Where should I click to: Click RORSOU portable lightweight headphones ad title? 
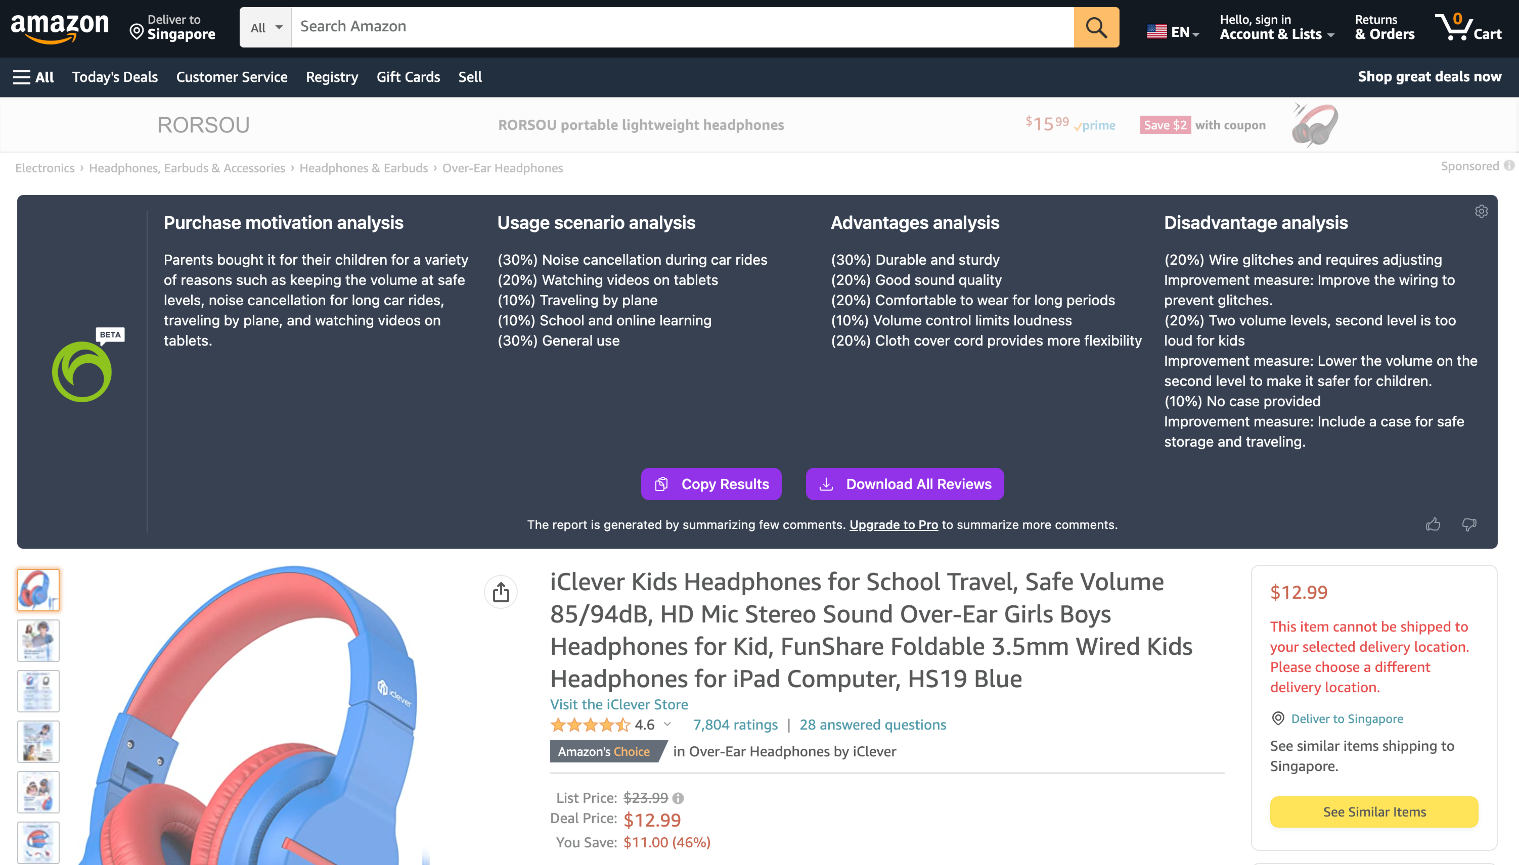[x=641, y=125]
